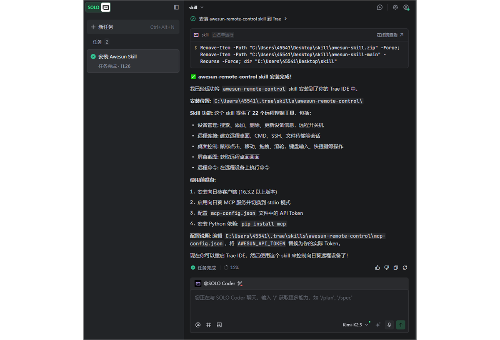
Task: Click the prompt optimize sparkle icon
Action: coord(378,325)
